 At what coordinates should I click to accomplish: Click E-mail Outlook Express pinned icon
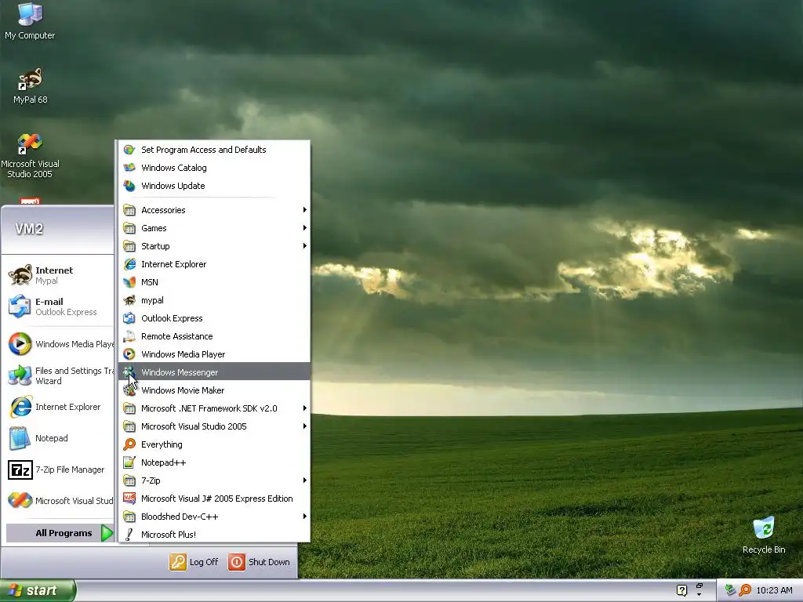click(20, 306)
